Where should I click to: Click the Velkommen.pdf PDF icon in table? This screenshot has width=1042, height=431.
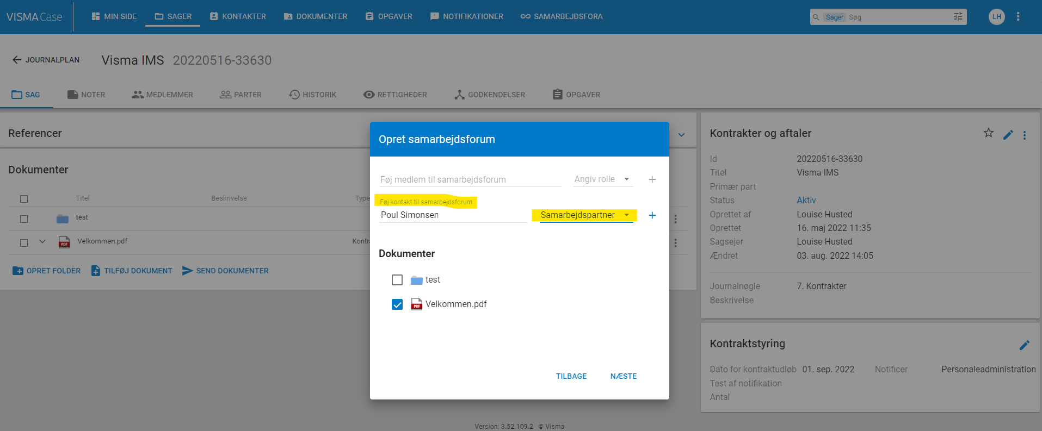pos(64,242)
